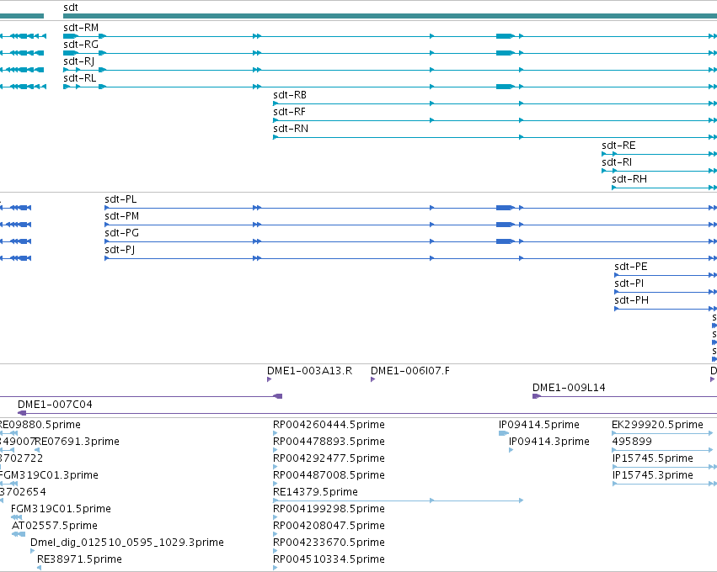The width and height of the screenshot is (717, 572).
Task: Select the IP09414.5prime EST label
Action: pos(538,425)
